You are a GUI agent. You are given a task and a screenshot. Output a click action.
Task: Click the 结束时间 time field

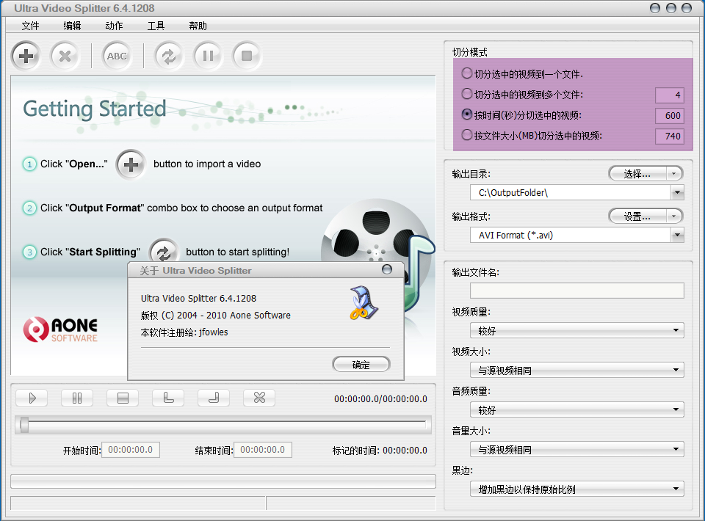click(263, 450)
